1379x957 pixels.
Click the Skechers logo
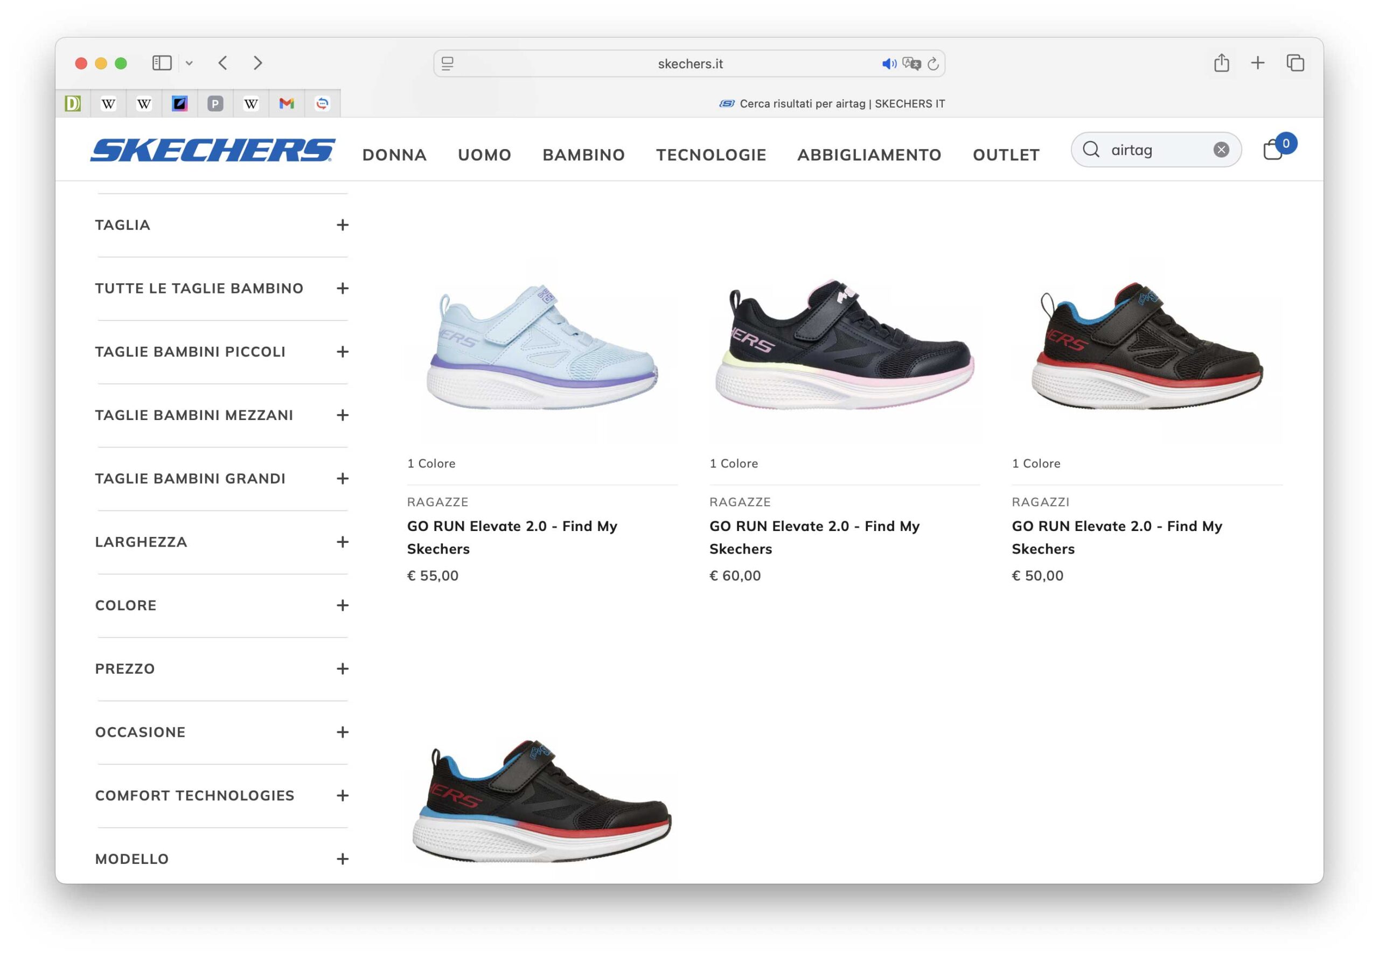pos(212,150)
